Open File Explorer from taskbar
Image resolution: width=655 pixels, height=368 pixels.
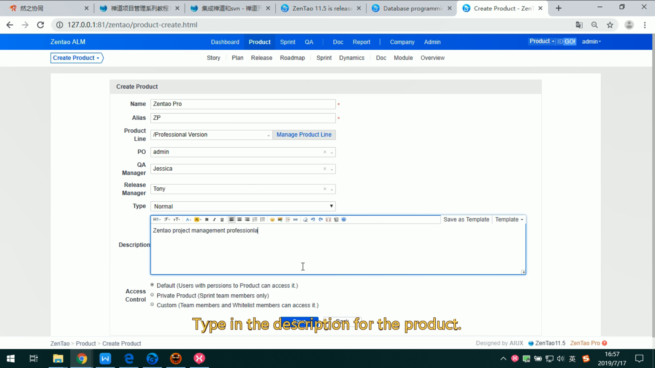58,358
